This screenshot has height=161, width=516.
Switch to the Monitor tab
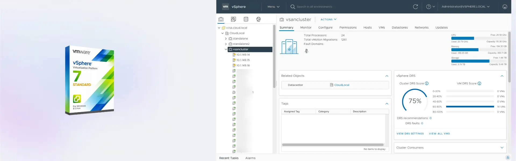[x=306, y=28]
